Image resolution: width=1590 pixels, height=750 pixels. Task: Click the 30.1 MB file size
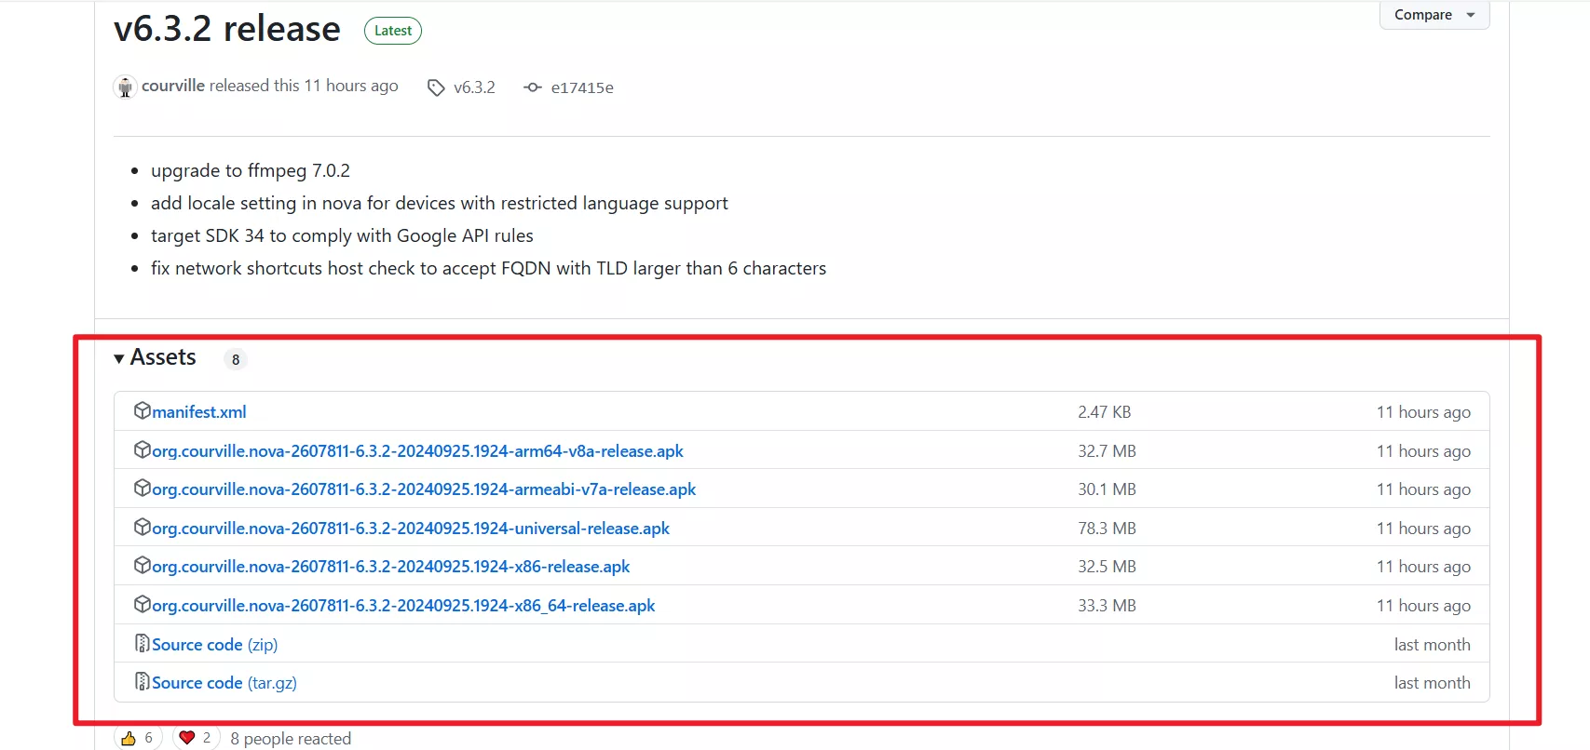click(x=1108, y=489)
